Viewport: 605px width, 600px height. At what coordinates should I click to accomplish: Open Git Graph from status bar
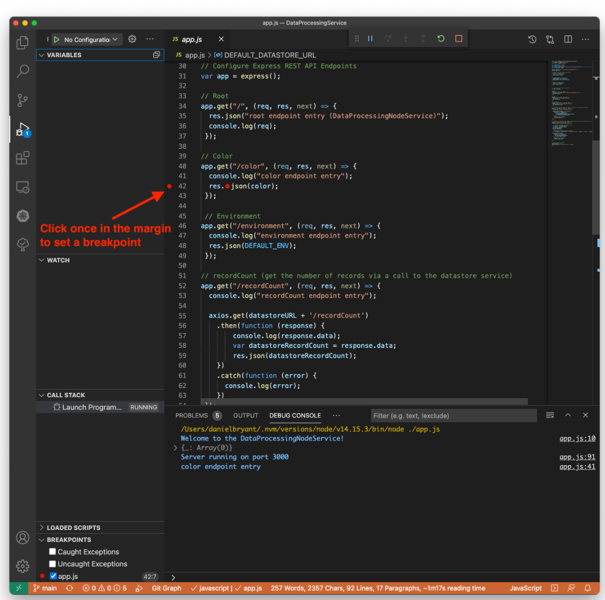point(166,588)
